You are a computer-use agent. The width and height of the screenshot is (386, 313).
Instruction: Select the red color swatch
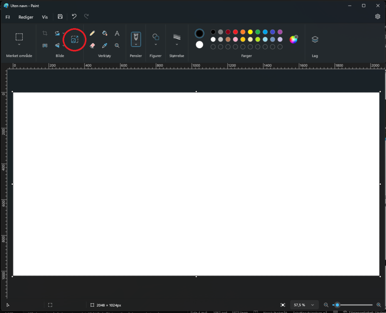[235, 32]
